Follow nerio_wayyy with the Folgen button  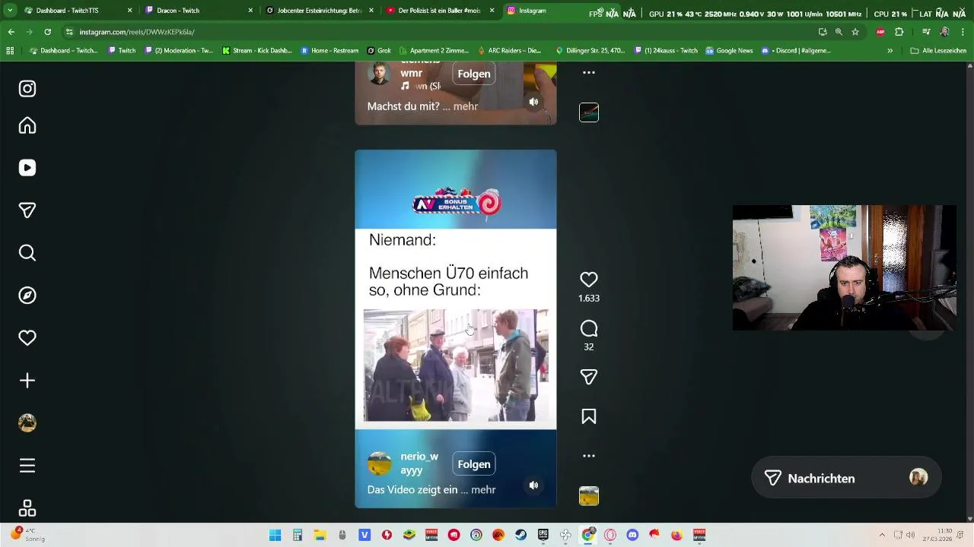pyautogui.click(x=474, y=464)
